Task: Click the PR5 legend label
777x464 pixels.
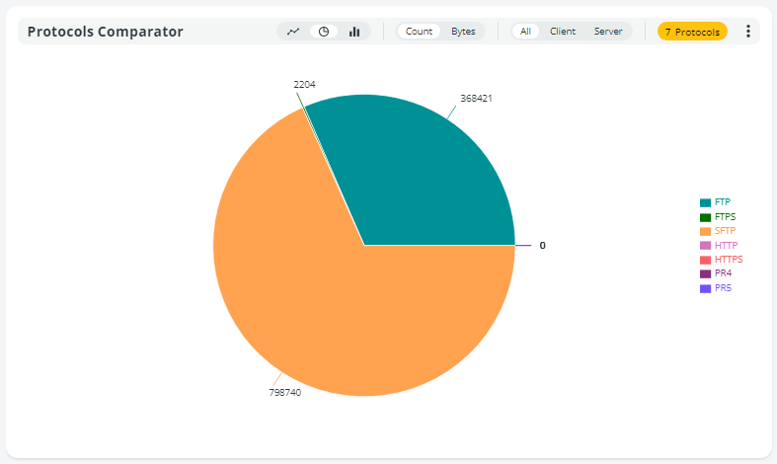Action: point(723,288)
